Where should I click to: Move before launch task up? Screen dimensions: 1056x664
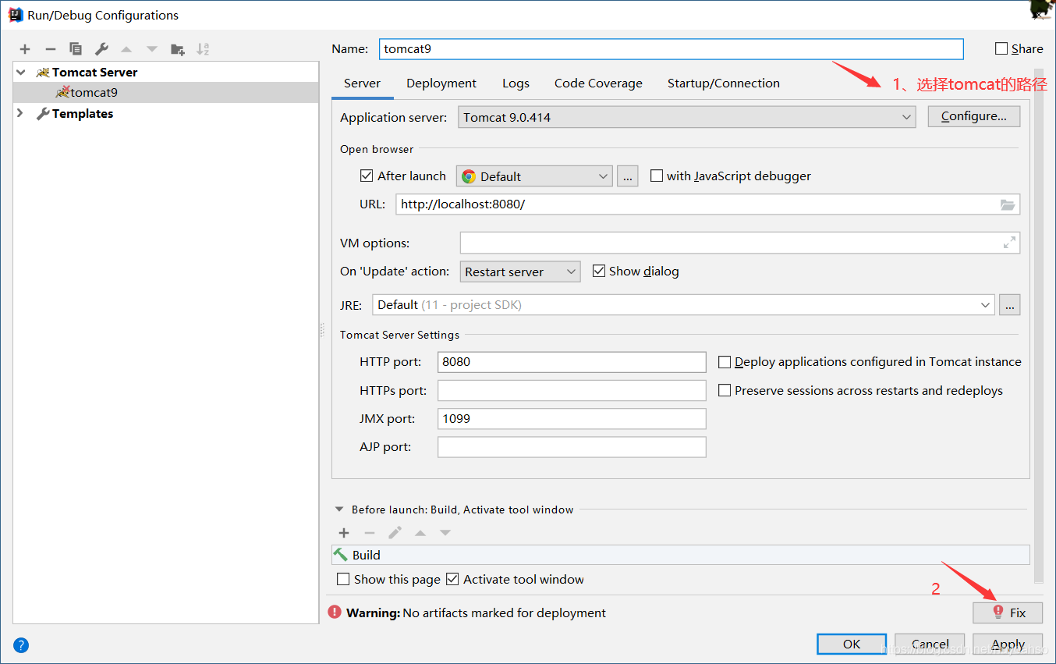click(420, 533)
